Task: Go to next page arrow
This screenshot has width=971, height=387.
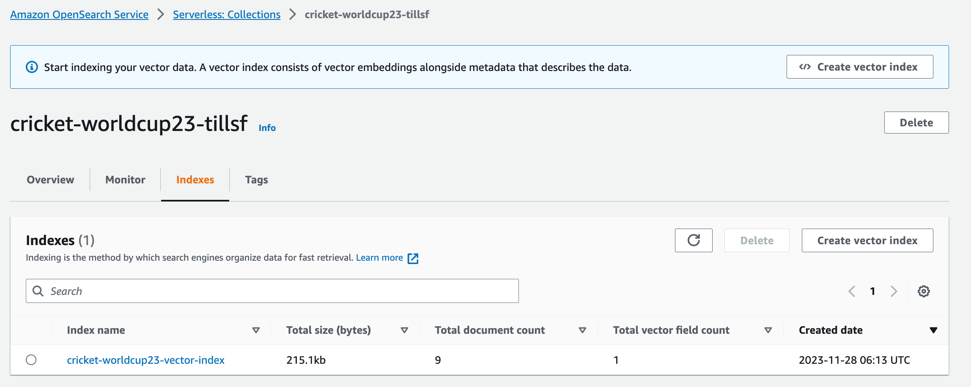Action: (x=894, y=291)
